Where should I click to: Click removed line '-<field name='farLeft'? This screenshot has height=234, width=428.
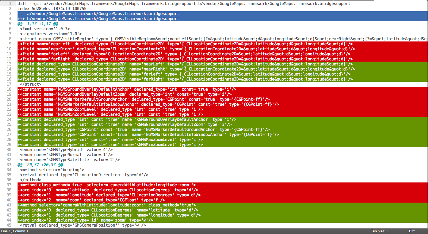pyautogui.click(x=223, y=54)
